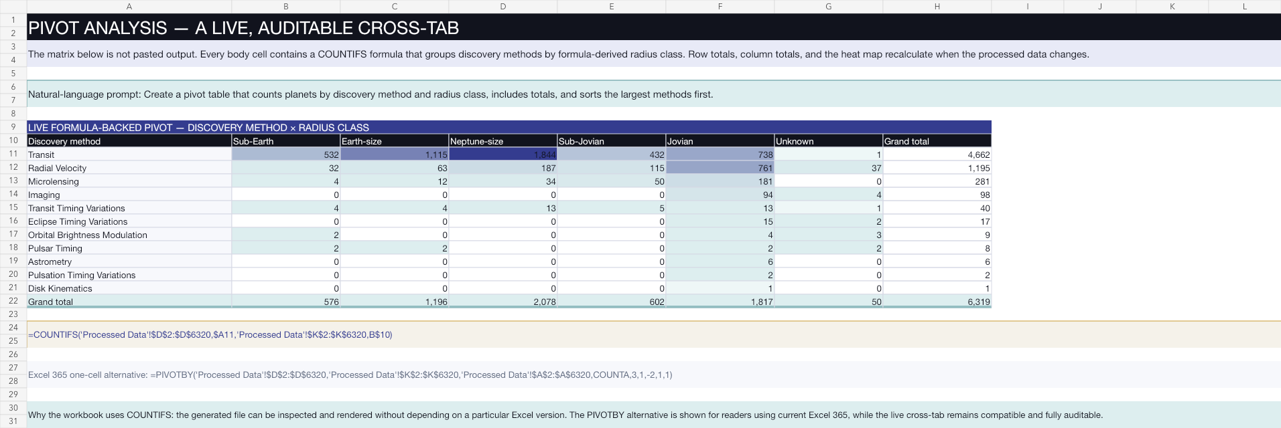
Task: Select Radial Velocity Jovian cell 761
Action: tap(720, 168)
